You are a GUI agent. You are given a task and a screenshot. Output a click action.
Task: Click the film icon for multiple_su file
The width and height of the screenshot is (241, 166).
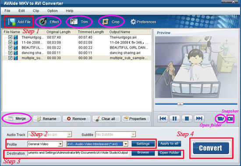click(x=15, y=58)
